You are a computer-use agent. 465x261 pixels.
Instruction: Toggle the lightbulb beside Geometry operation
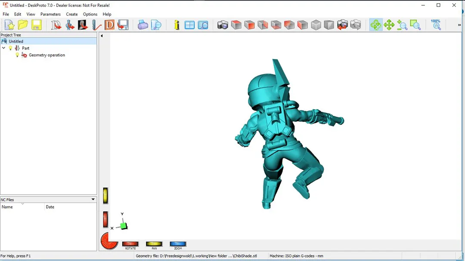(17, 55)
